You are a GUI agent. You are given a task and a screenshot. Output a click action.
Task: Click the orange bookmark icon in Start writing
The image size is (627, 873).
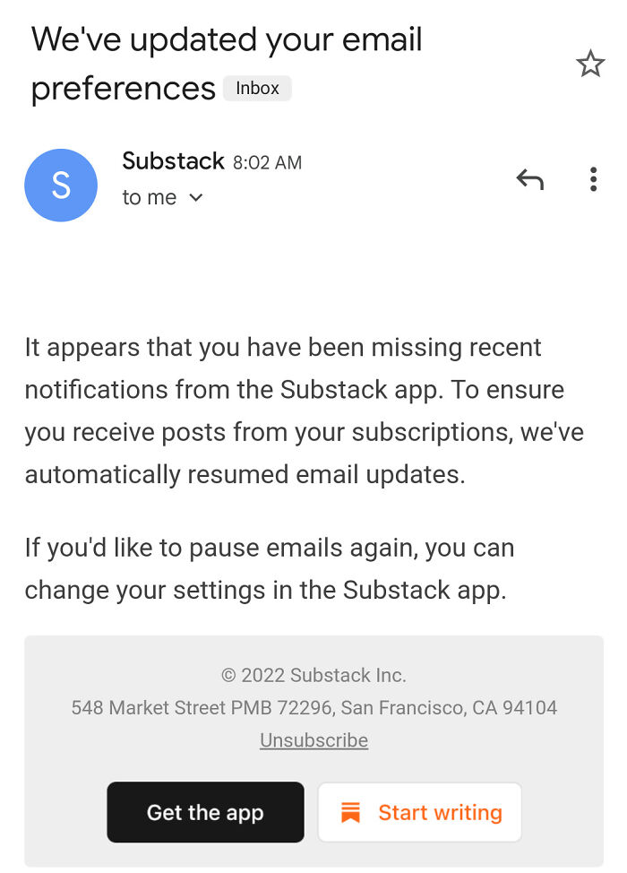352,812
